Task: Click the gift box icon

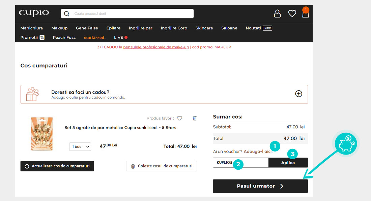Action: (33, 94)
